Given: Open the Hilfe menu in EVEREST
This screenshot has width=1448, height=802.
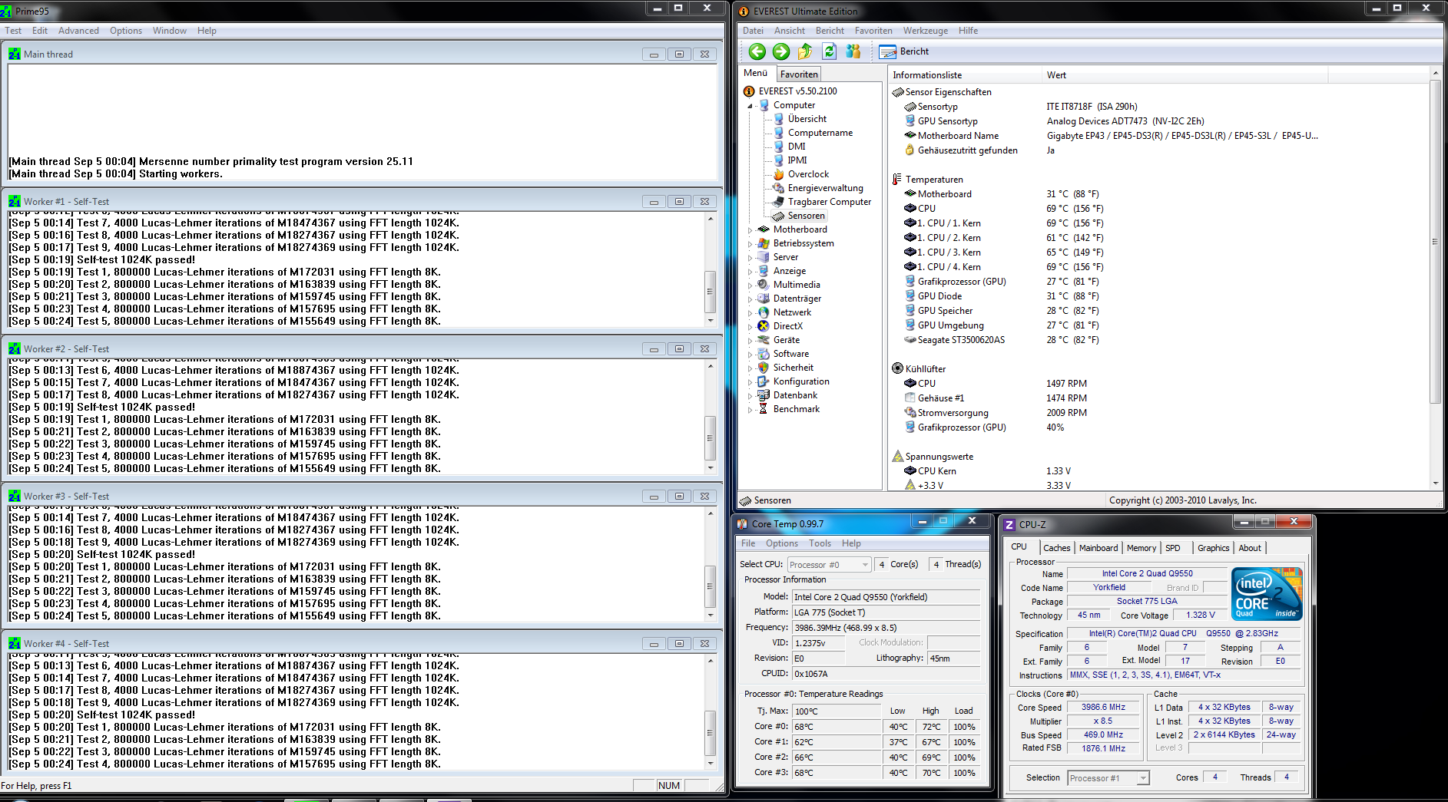Looking at the screenshot, I should tap(968, 31).
